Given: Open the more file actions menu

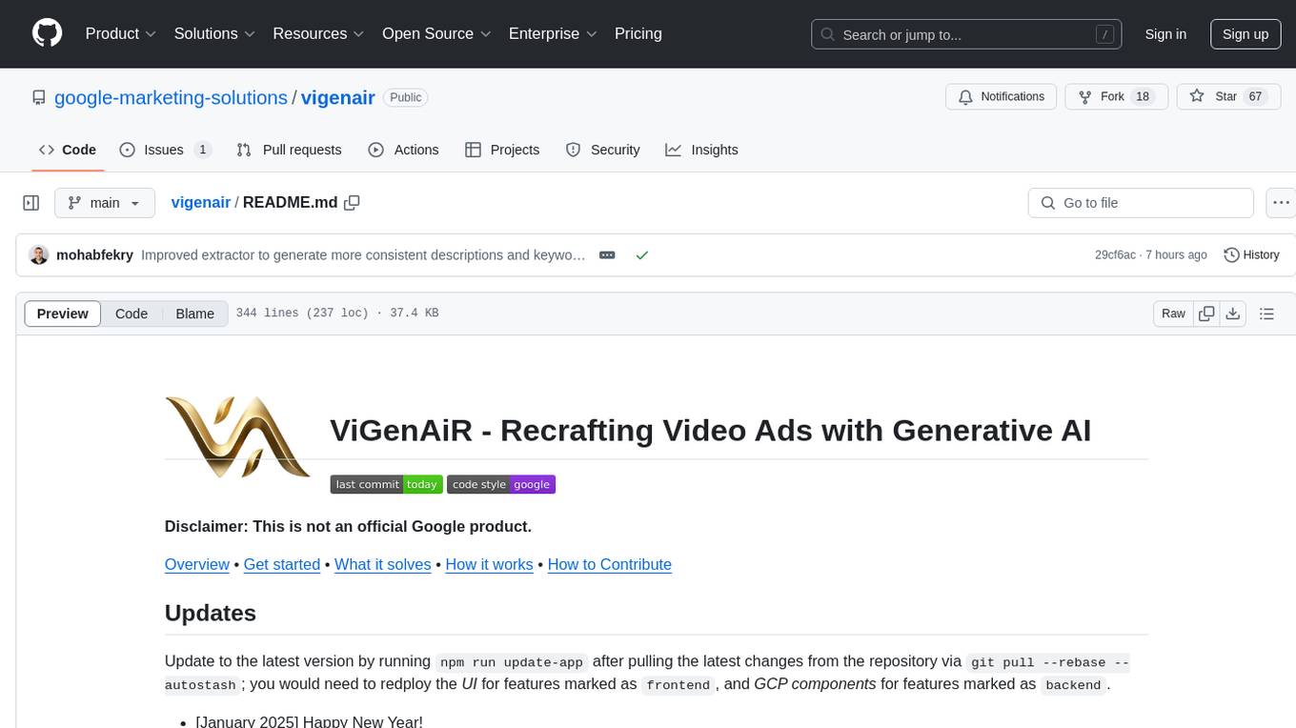Looking at the screenshot, I should pyautogui.click(x=1281, y=203).
